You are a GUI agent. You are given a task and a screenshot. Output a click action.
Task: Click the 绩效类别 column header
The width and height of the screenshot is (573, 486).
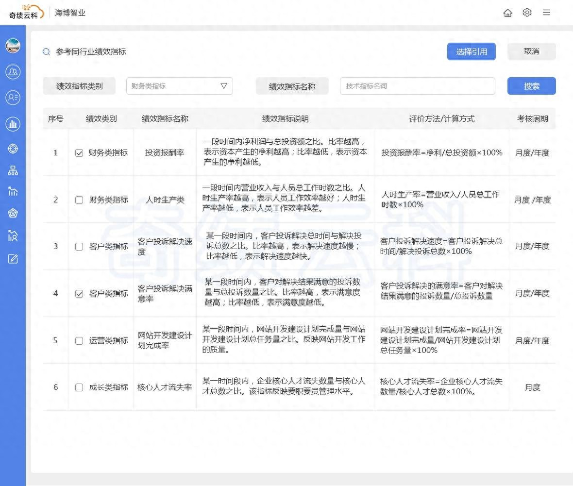point(101,119)
